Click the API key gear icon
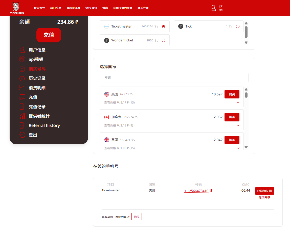The width and height of the screenshot is (290, 234). tap(22, 59)
